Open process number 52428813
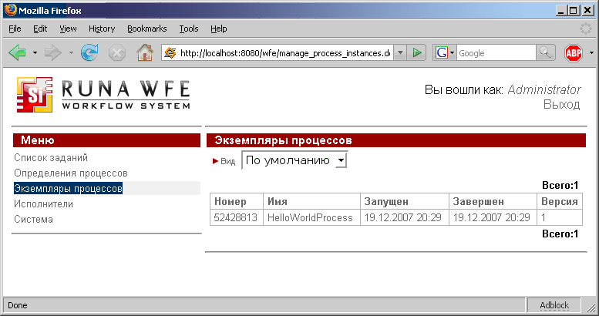This screenshot has height=316, width=599. [235, 217]
